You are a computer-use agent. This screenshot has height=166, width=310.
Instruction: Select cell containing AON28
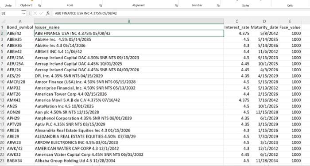tap(20, 112)
